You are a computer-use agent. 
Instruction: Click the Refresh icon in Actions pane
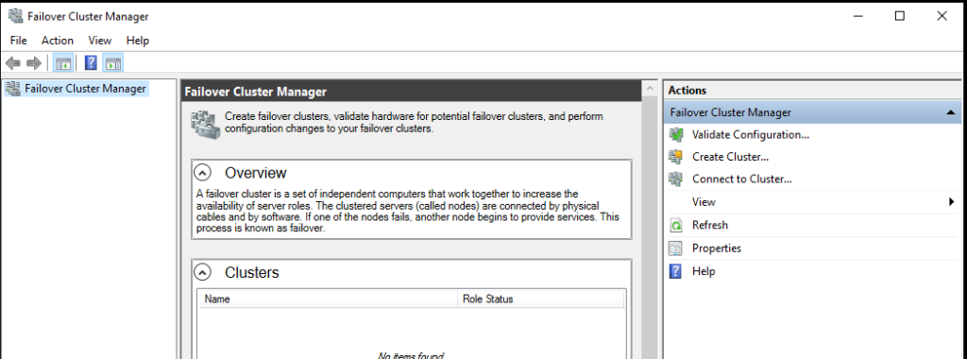point(676,225)
